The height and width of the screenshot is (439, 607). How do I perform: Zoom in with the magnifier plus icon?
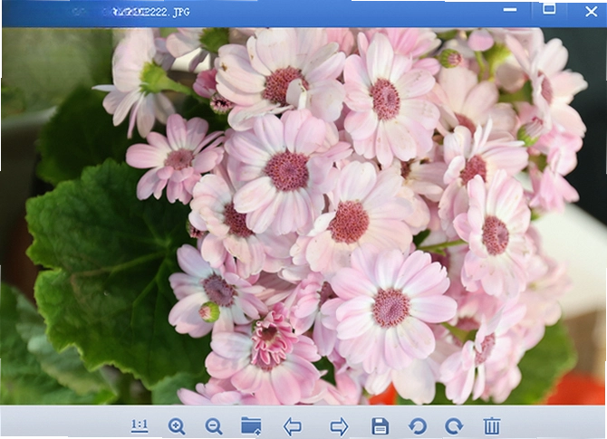[x=177, y=426]
